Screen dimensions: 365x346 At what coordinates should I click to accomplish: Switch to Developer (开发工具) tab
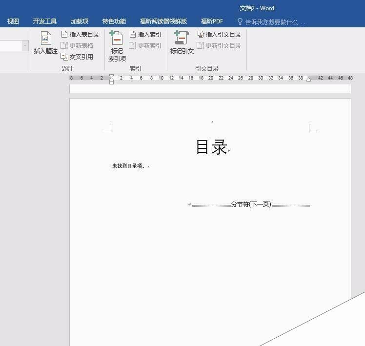click(x=45, y=21)
